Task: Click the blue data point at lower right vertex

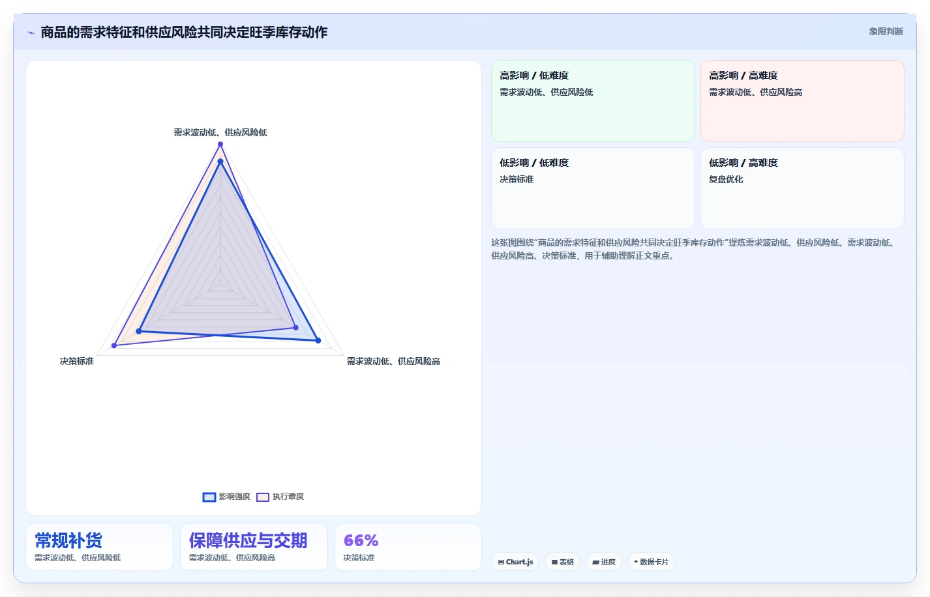Action: [318, 340]
